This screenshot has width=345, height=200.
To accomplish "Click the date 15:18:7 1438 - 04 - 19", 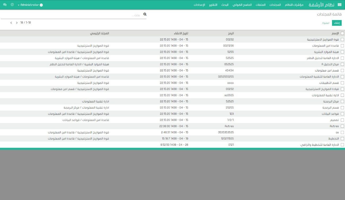I will [175, 138].
